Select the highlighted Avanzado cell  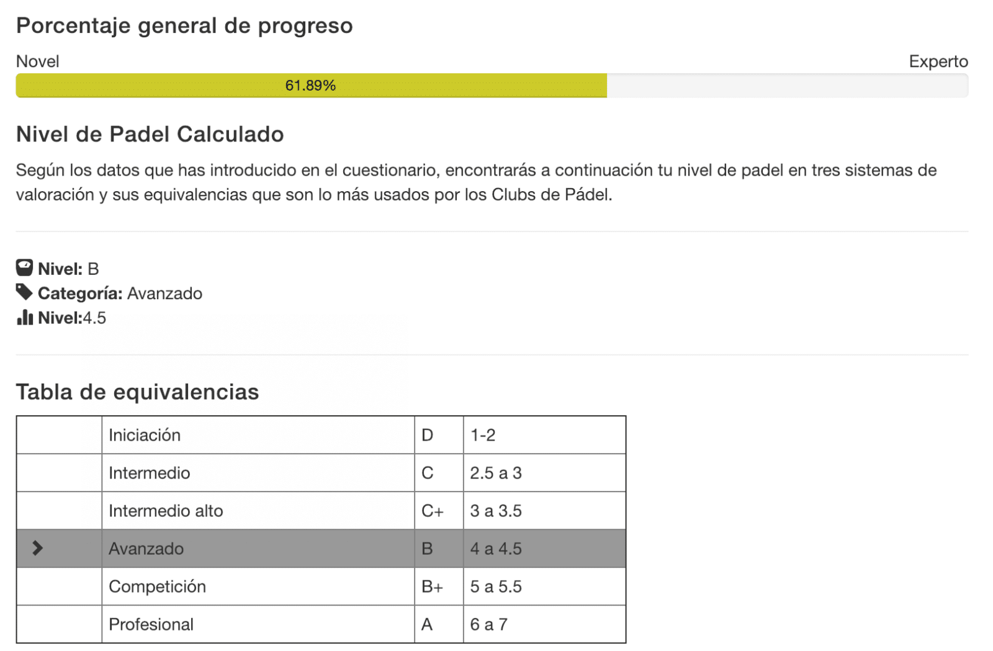click(258, 549)
